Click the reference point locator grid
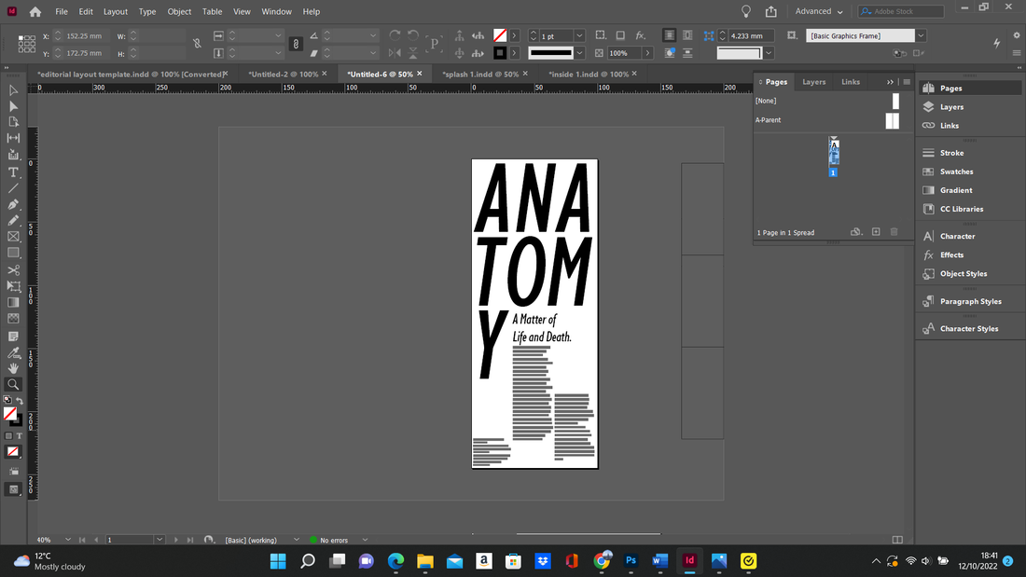The image size is (1026, 577). (27, 44)
